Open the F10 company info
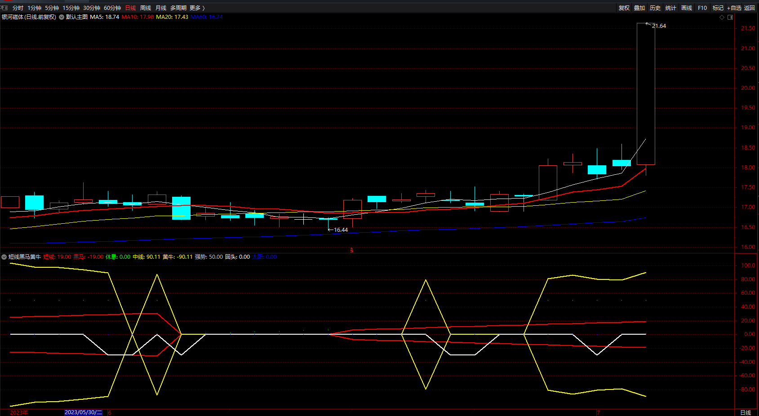Viewport: 759px width, 416px height. pyautogui.click(x=702, y=8)
